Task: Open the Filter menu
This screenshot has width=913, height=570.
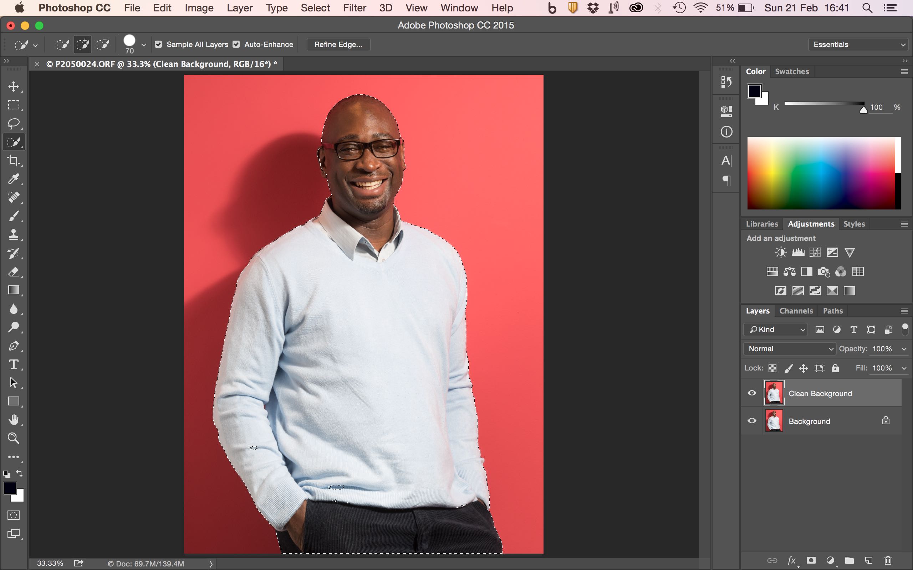Action: [354, 8]
